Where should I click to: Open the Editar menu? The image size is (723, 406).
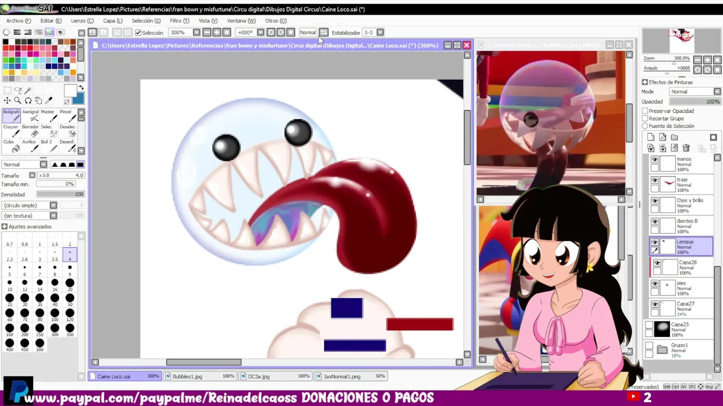pyautogui.click(x=51, y=21)
